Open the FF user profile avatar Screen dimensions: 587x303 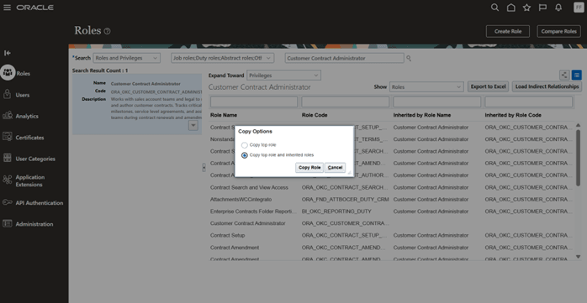[579, 8]
